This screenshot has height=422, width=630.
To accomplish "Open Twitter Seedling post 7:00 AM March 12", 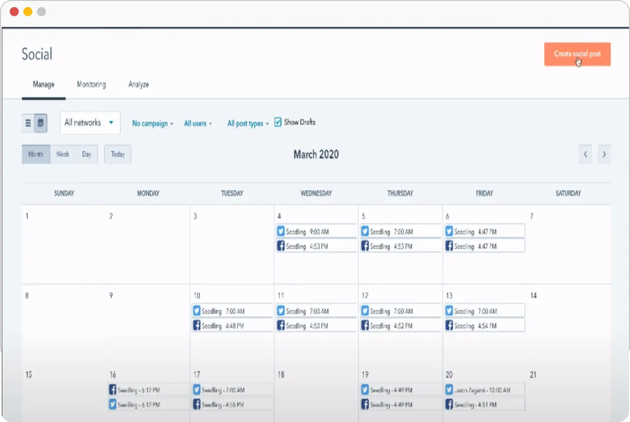I will [x=401, y=311].
